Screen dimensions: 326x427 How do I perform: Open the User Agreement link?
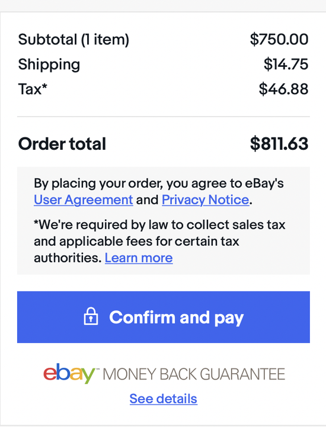[84, 200]
